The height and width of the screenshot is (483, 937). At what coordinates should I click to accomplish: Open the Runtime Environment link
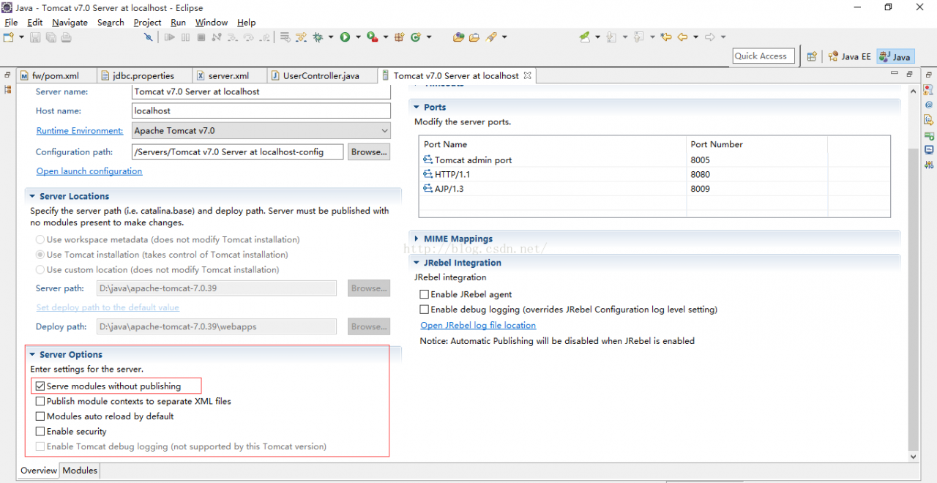pos(80,130)
